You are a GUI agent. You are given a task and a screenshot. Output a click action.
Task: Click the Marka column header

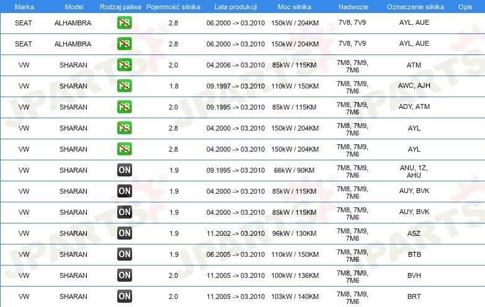(24, 7)
